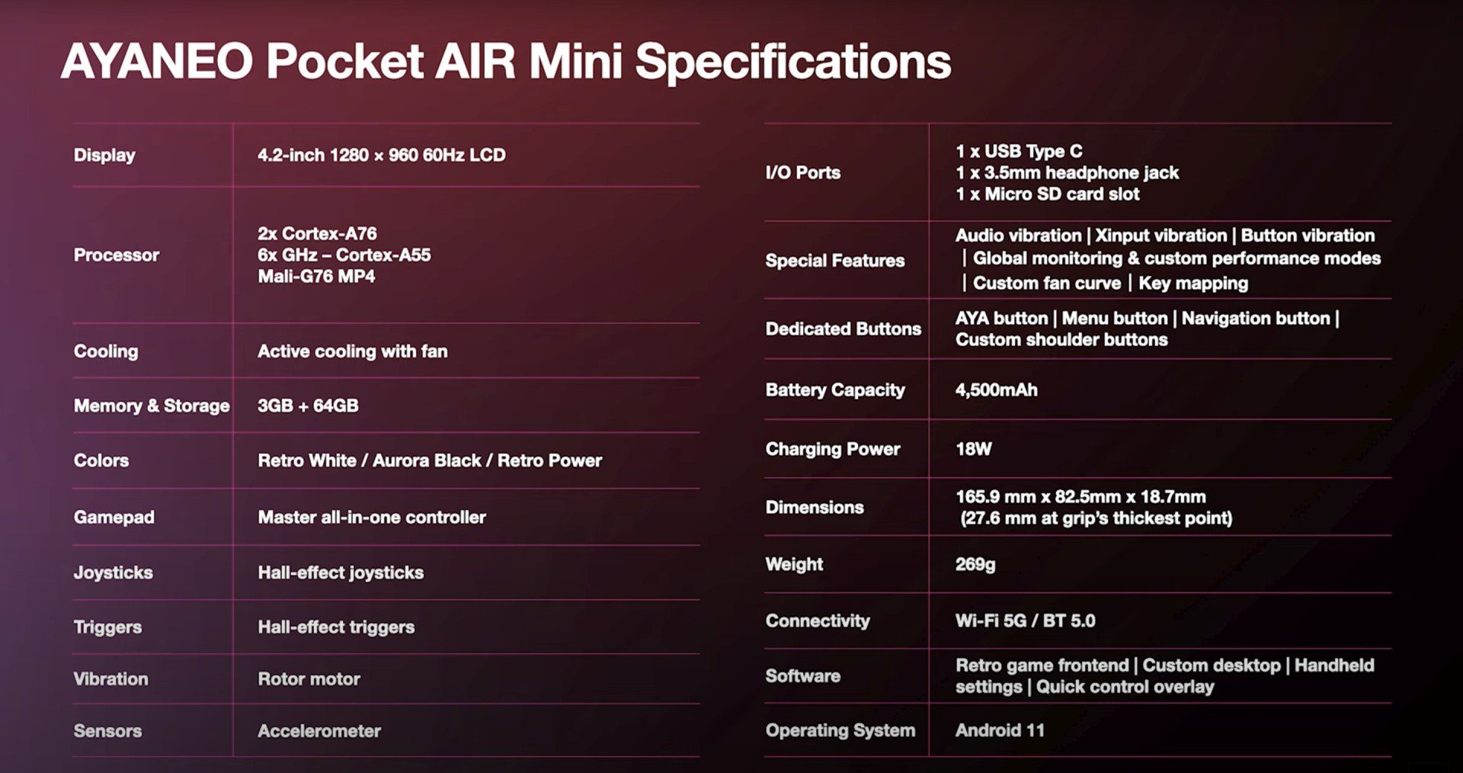1463x773 pixels.
Task: Select Master all-in-one controller text
Action: 372,517
